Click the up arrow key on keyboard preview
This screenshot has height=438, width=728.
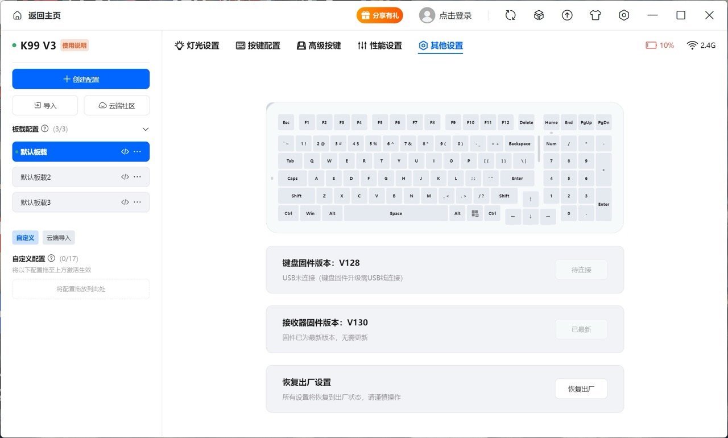[x=531, y=199]
